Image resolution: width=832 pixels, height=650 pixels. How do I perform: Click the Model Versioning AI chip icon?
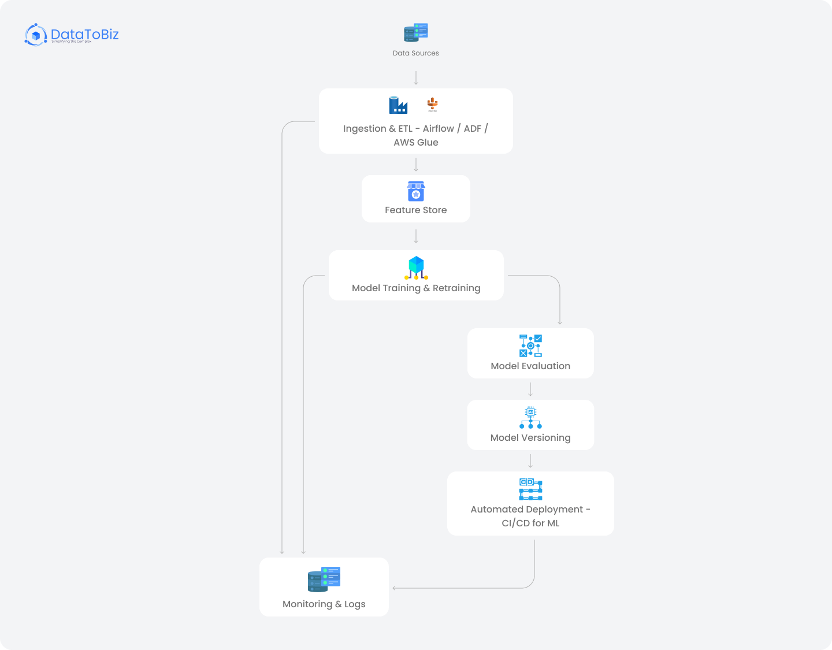pyautogui.click(x=530, y=417)
